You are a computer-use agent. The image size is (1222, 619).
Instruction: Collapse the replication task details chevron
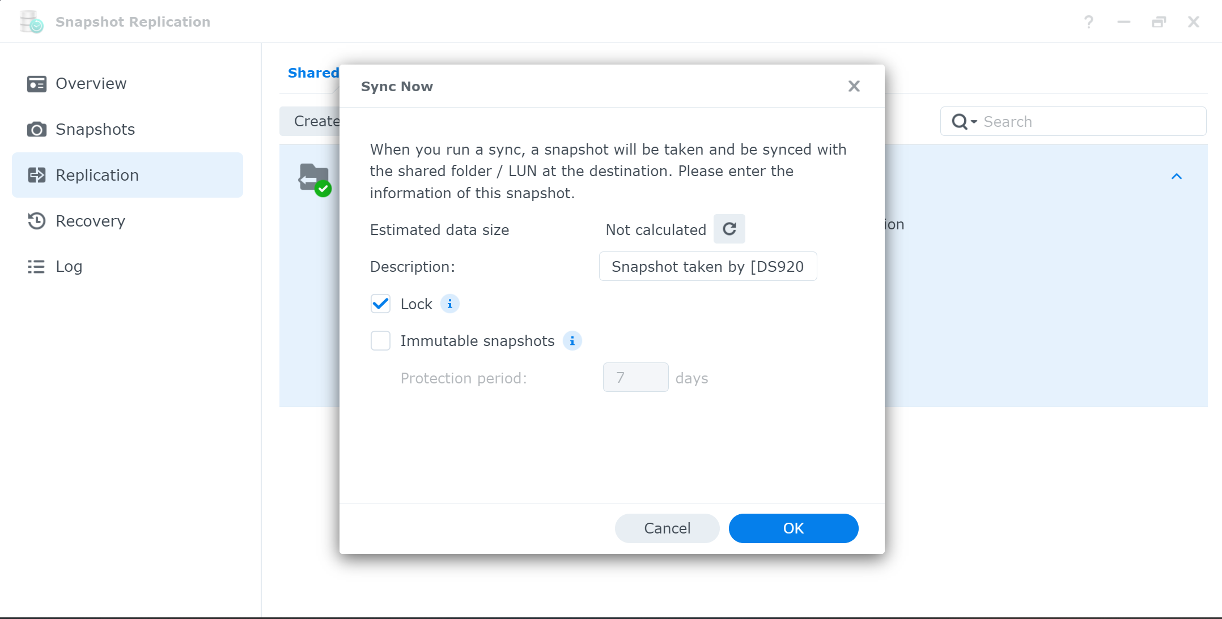coord(1177,177)
